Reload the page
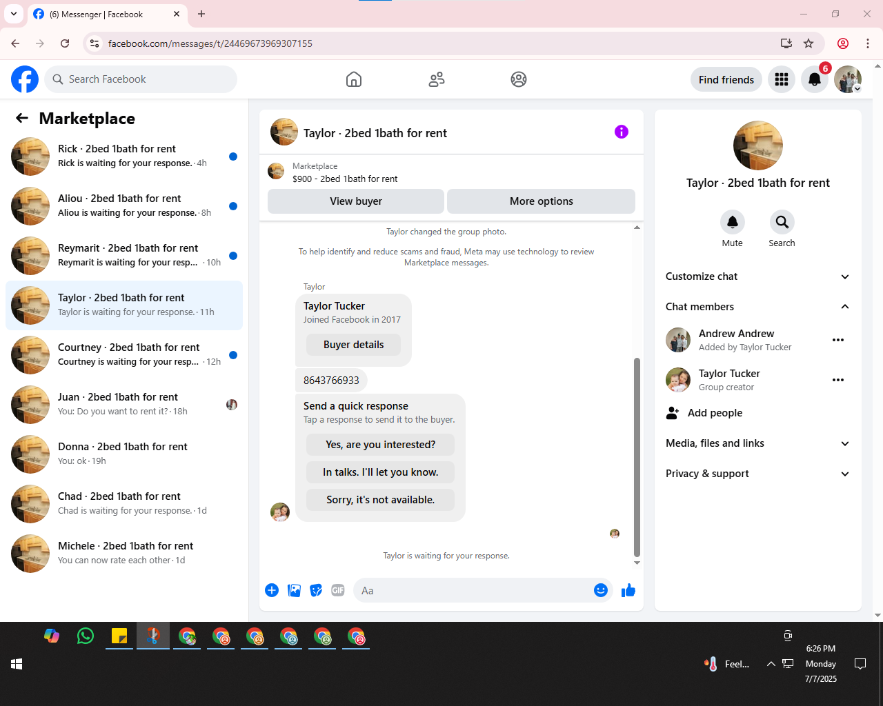Screen dimensions: 883x706 pyautogui.click(x=65, y=43)
